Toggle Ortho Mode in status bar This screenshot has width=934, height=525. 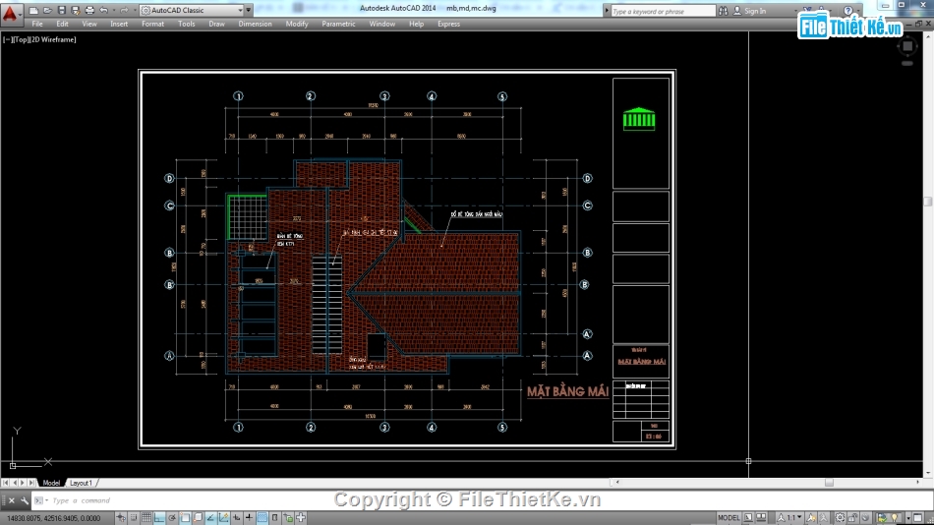click(159, 518)
